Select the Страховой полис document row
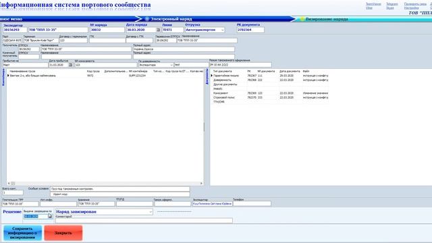The image size is (432, 243). [270, 97]
